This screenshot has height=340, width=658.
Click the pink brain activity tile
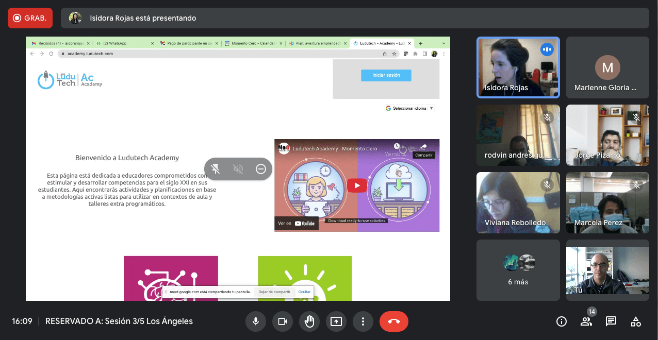171,278
